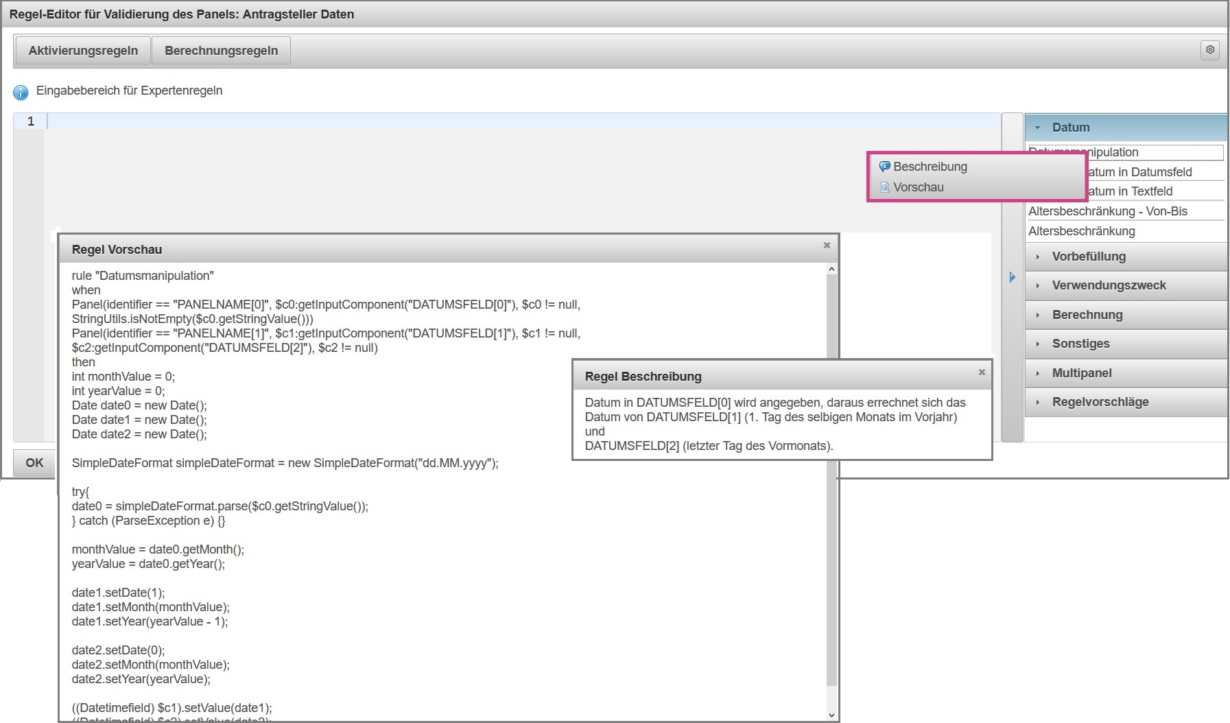Collapse the Datum section
This screenshot has width=1230, height=723.
click(x=1070, y=128)
